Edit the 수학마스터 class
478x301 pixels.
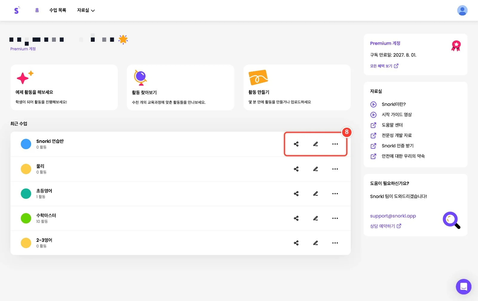315,218
